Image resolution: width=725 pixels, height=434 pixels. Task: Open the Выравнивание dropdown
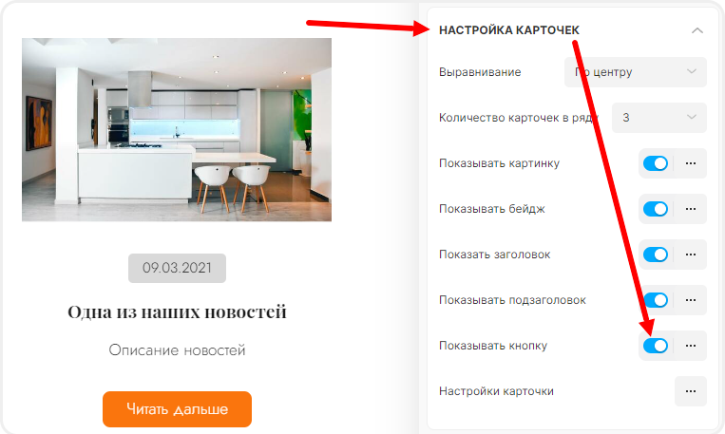click(636, 72)
